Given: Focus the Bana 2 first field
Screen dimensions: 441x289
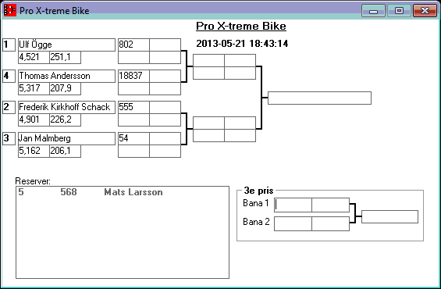Looking at the screenshot, I should click(293, 223).
